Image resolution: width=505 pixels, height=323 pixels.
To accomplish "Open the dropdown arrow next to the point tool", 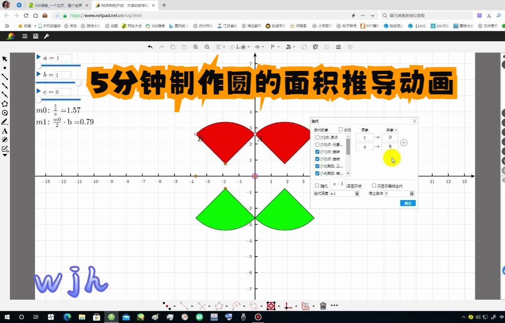I will (x=174, y=306).
